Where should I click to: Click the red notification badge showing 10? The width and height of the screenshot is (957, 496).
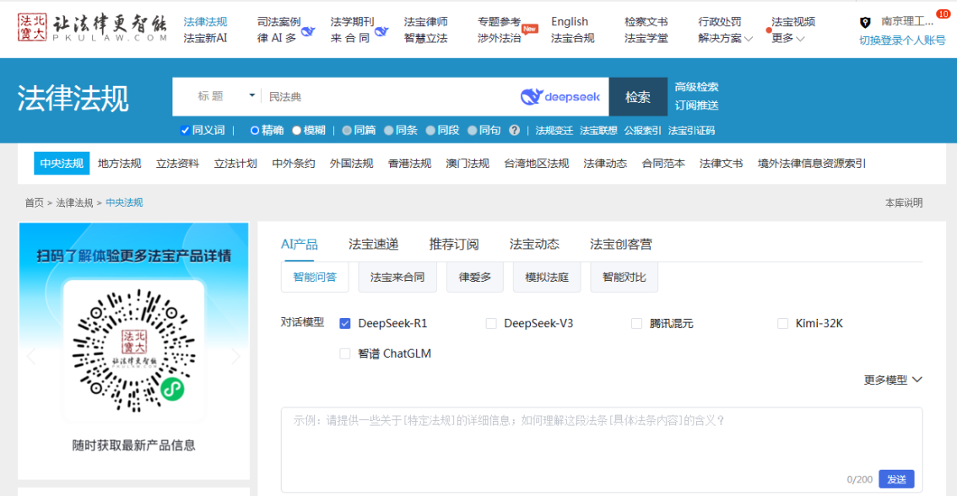point(943,15)
